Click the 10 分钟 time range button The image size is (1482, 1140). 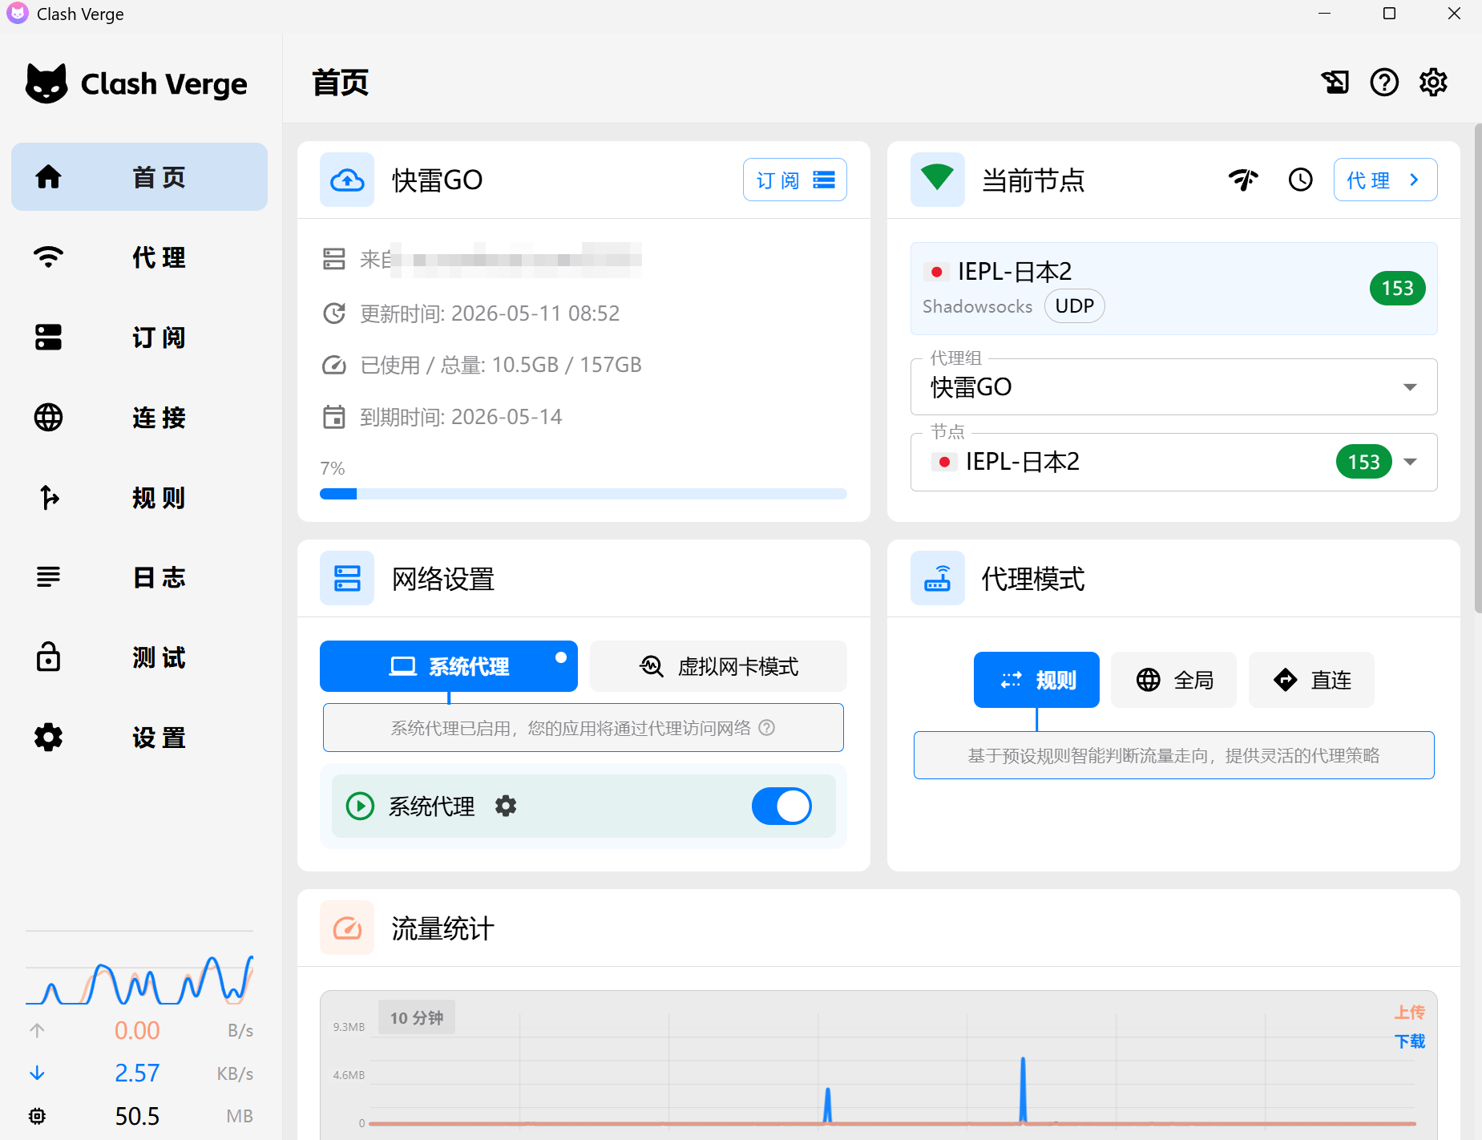click(417, 1017)
